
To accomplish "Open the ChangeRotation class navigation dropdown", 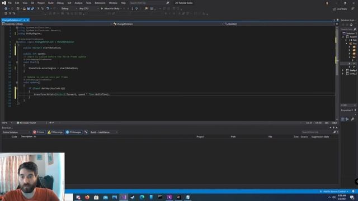I will pos(168,24).
